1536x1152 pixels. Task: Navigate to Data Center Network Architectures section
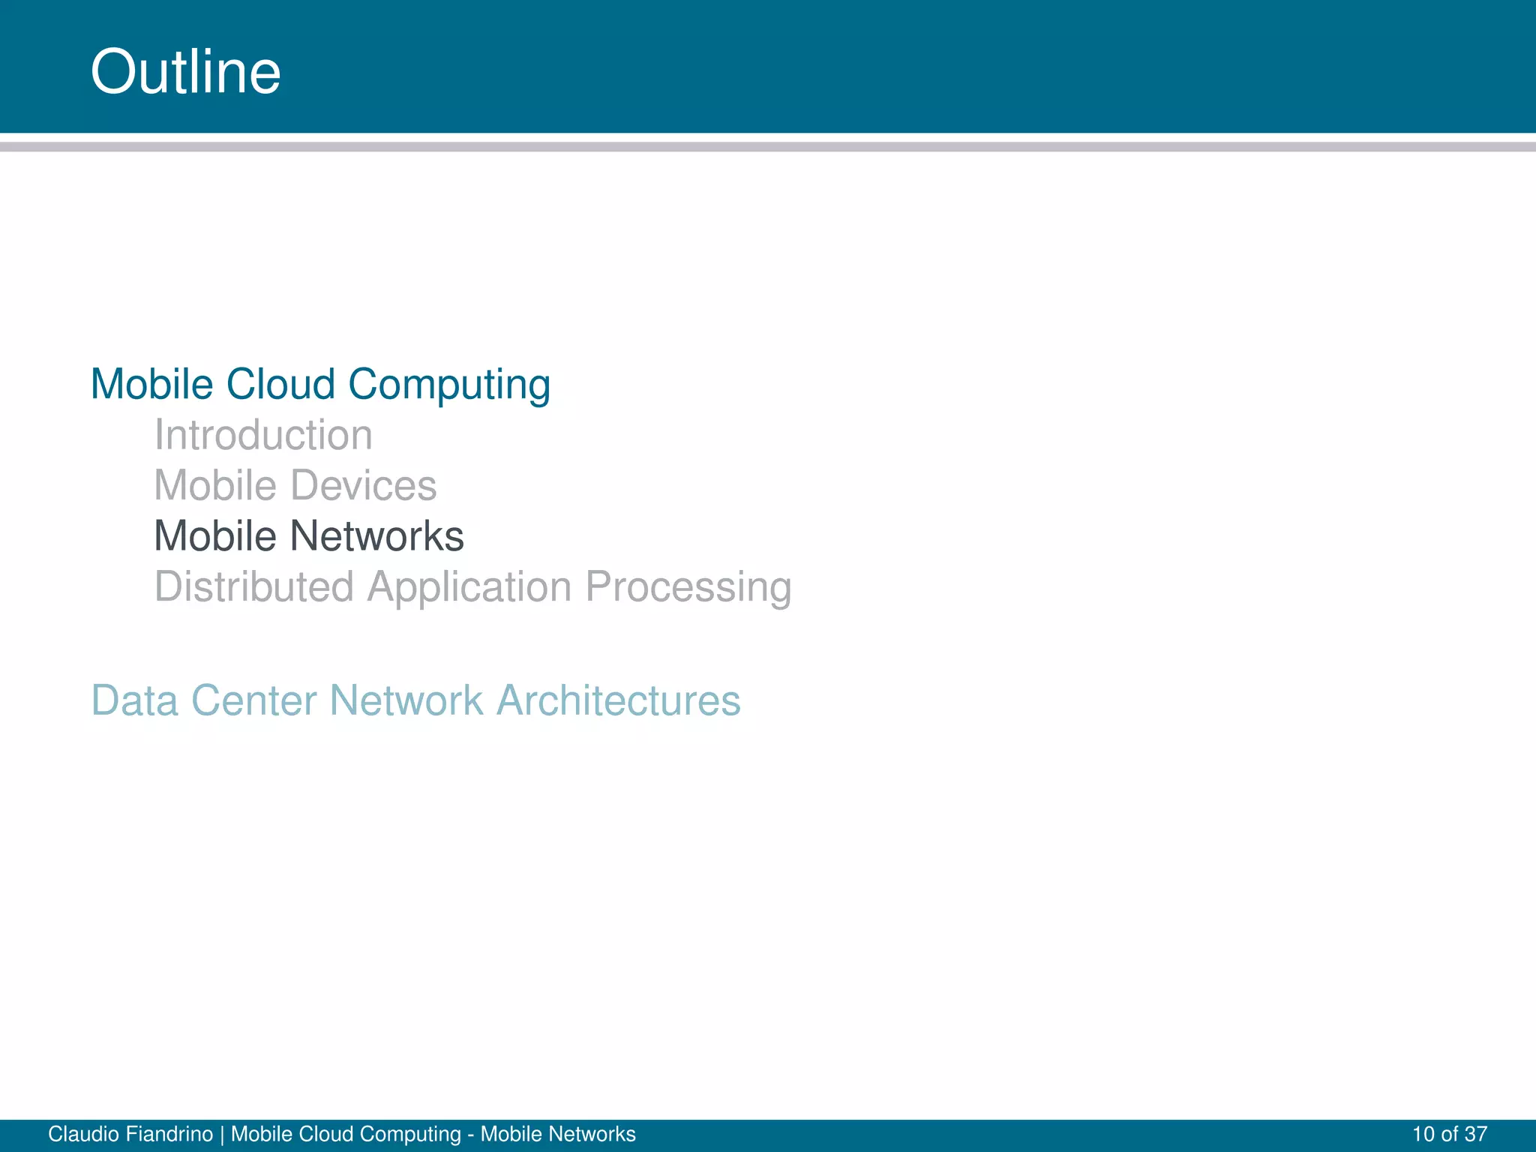(415, 700)
